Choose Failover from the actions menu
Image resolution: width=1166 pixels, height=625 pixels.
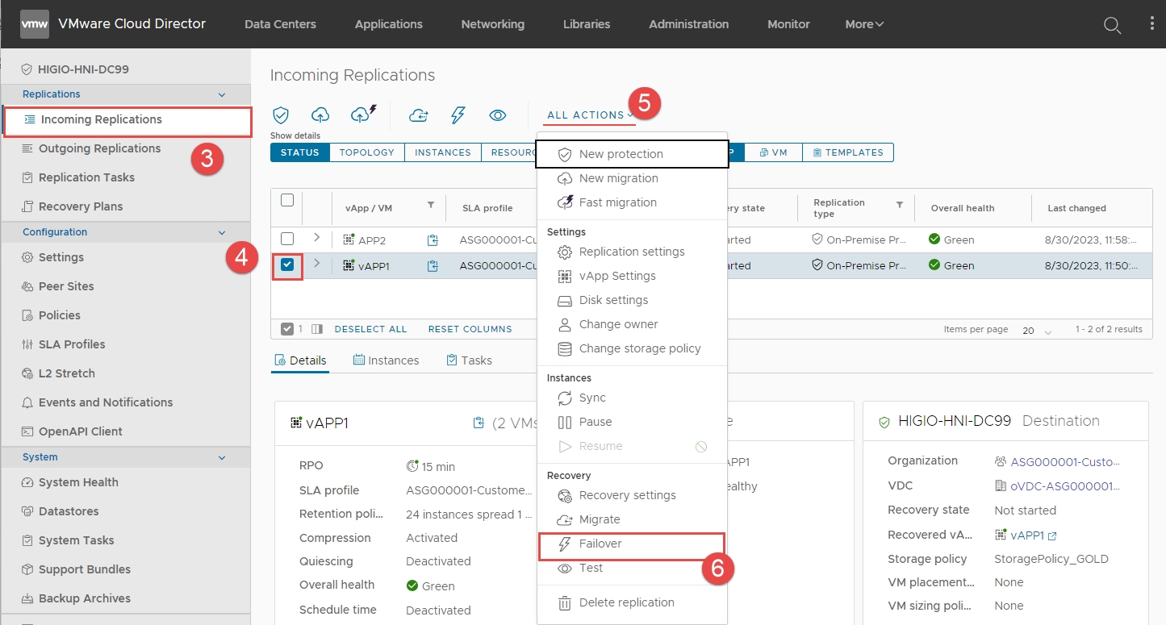coord(600,544)
